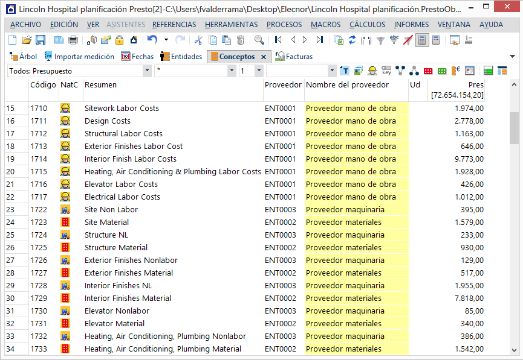523x360 pixels.
Task: Switch to the Facturas tab
Action: (294, 57)
